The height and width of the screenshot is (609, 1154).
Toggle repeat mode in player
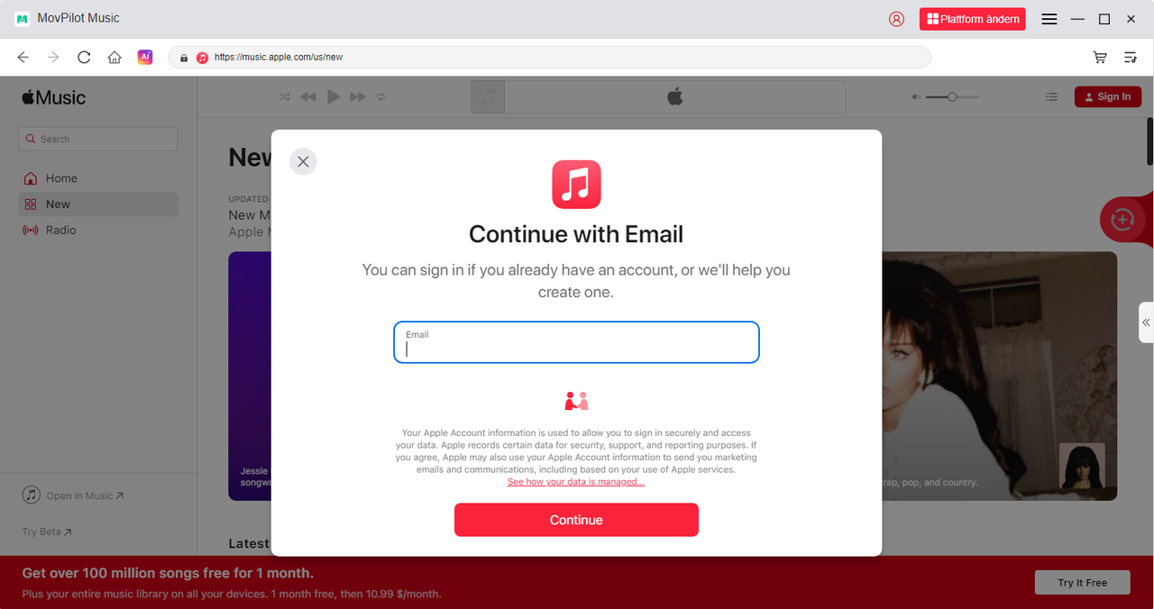381,96
